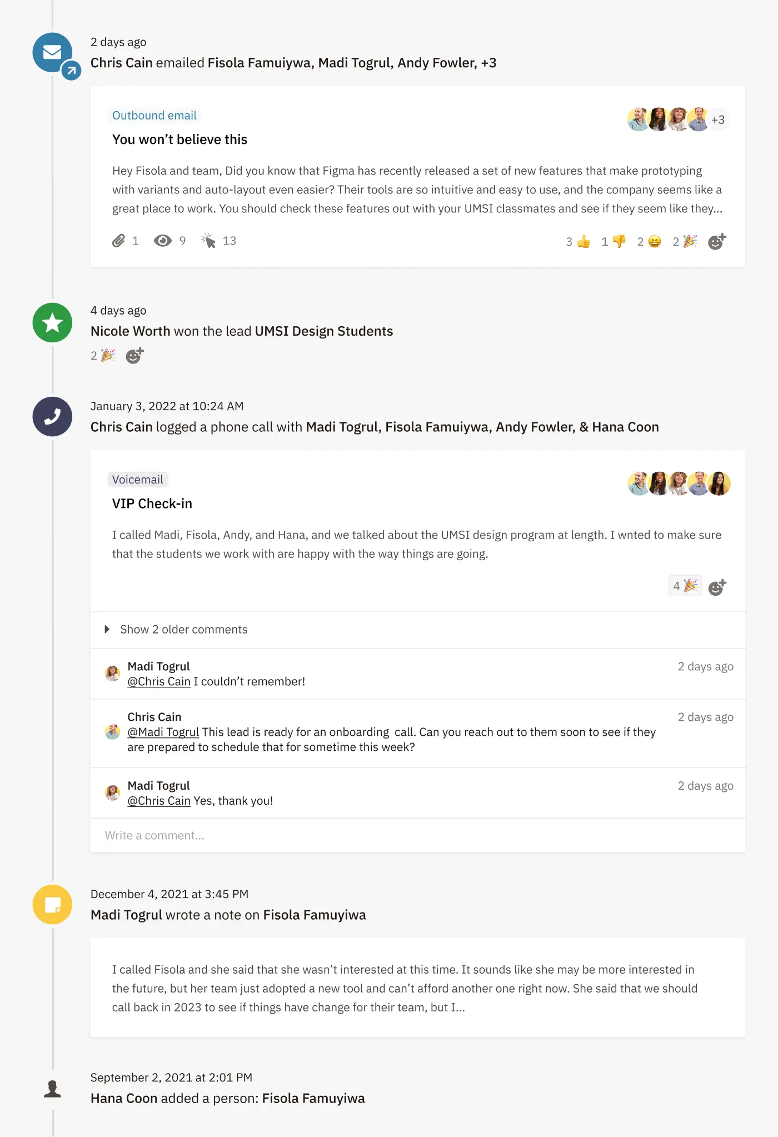Toggle the thumbs-up reaction on the email
This screenshot has width=778, height=1137.
click(x=578, y=241)
